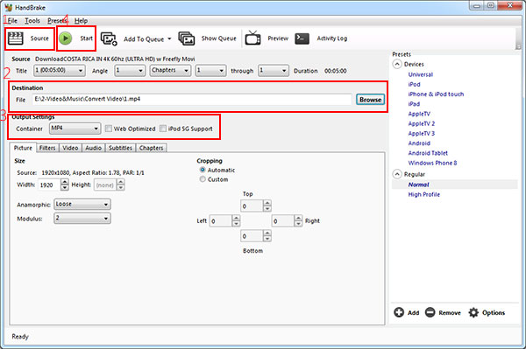Collapse the Devices presets group
Screen dimensions: 526x349
397,64
